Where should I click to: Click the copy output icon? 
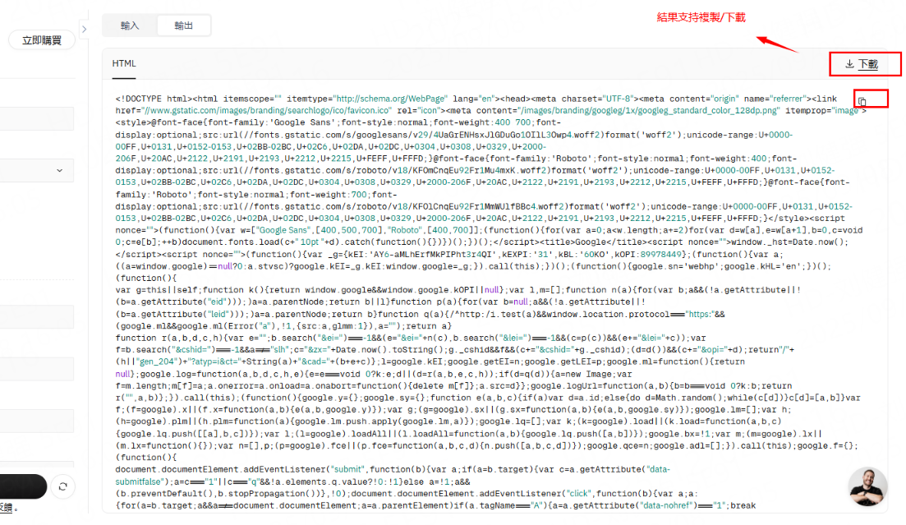[862, 101]
